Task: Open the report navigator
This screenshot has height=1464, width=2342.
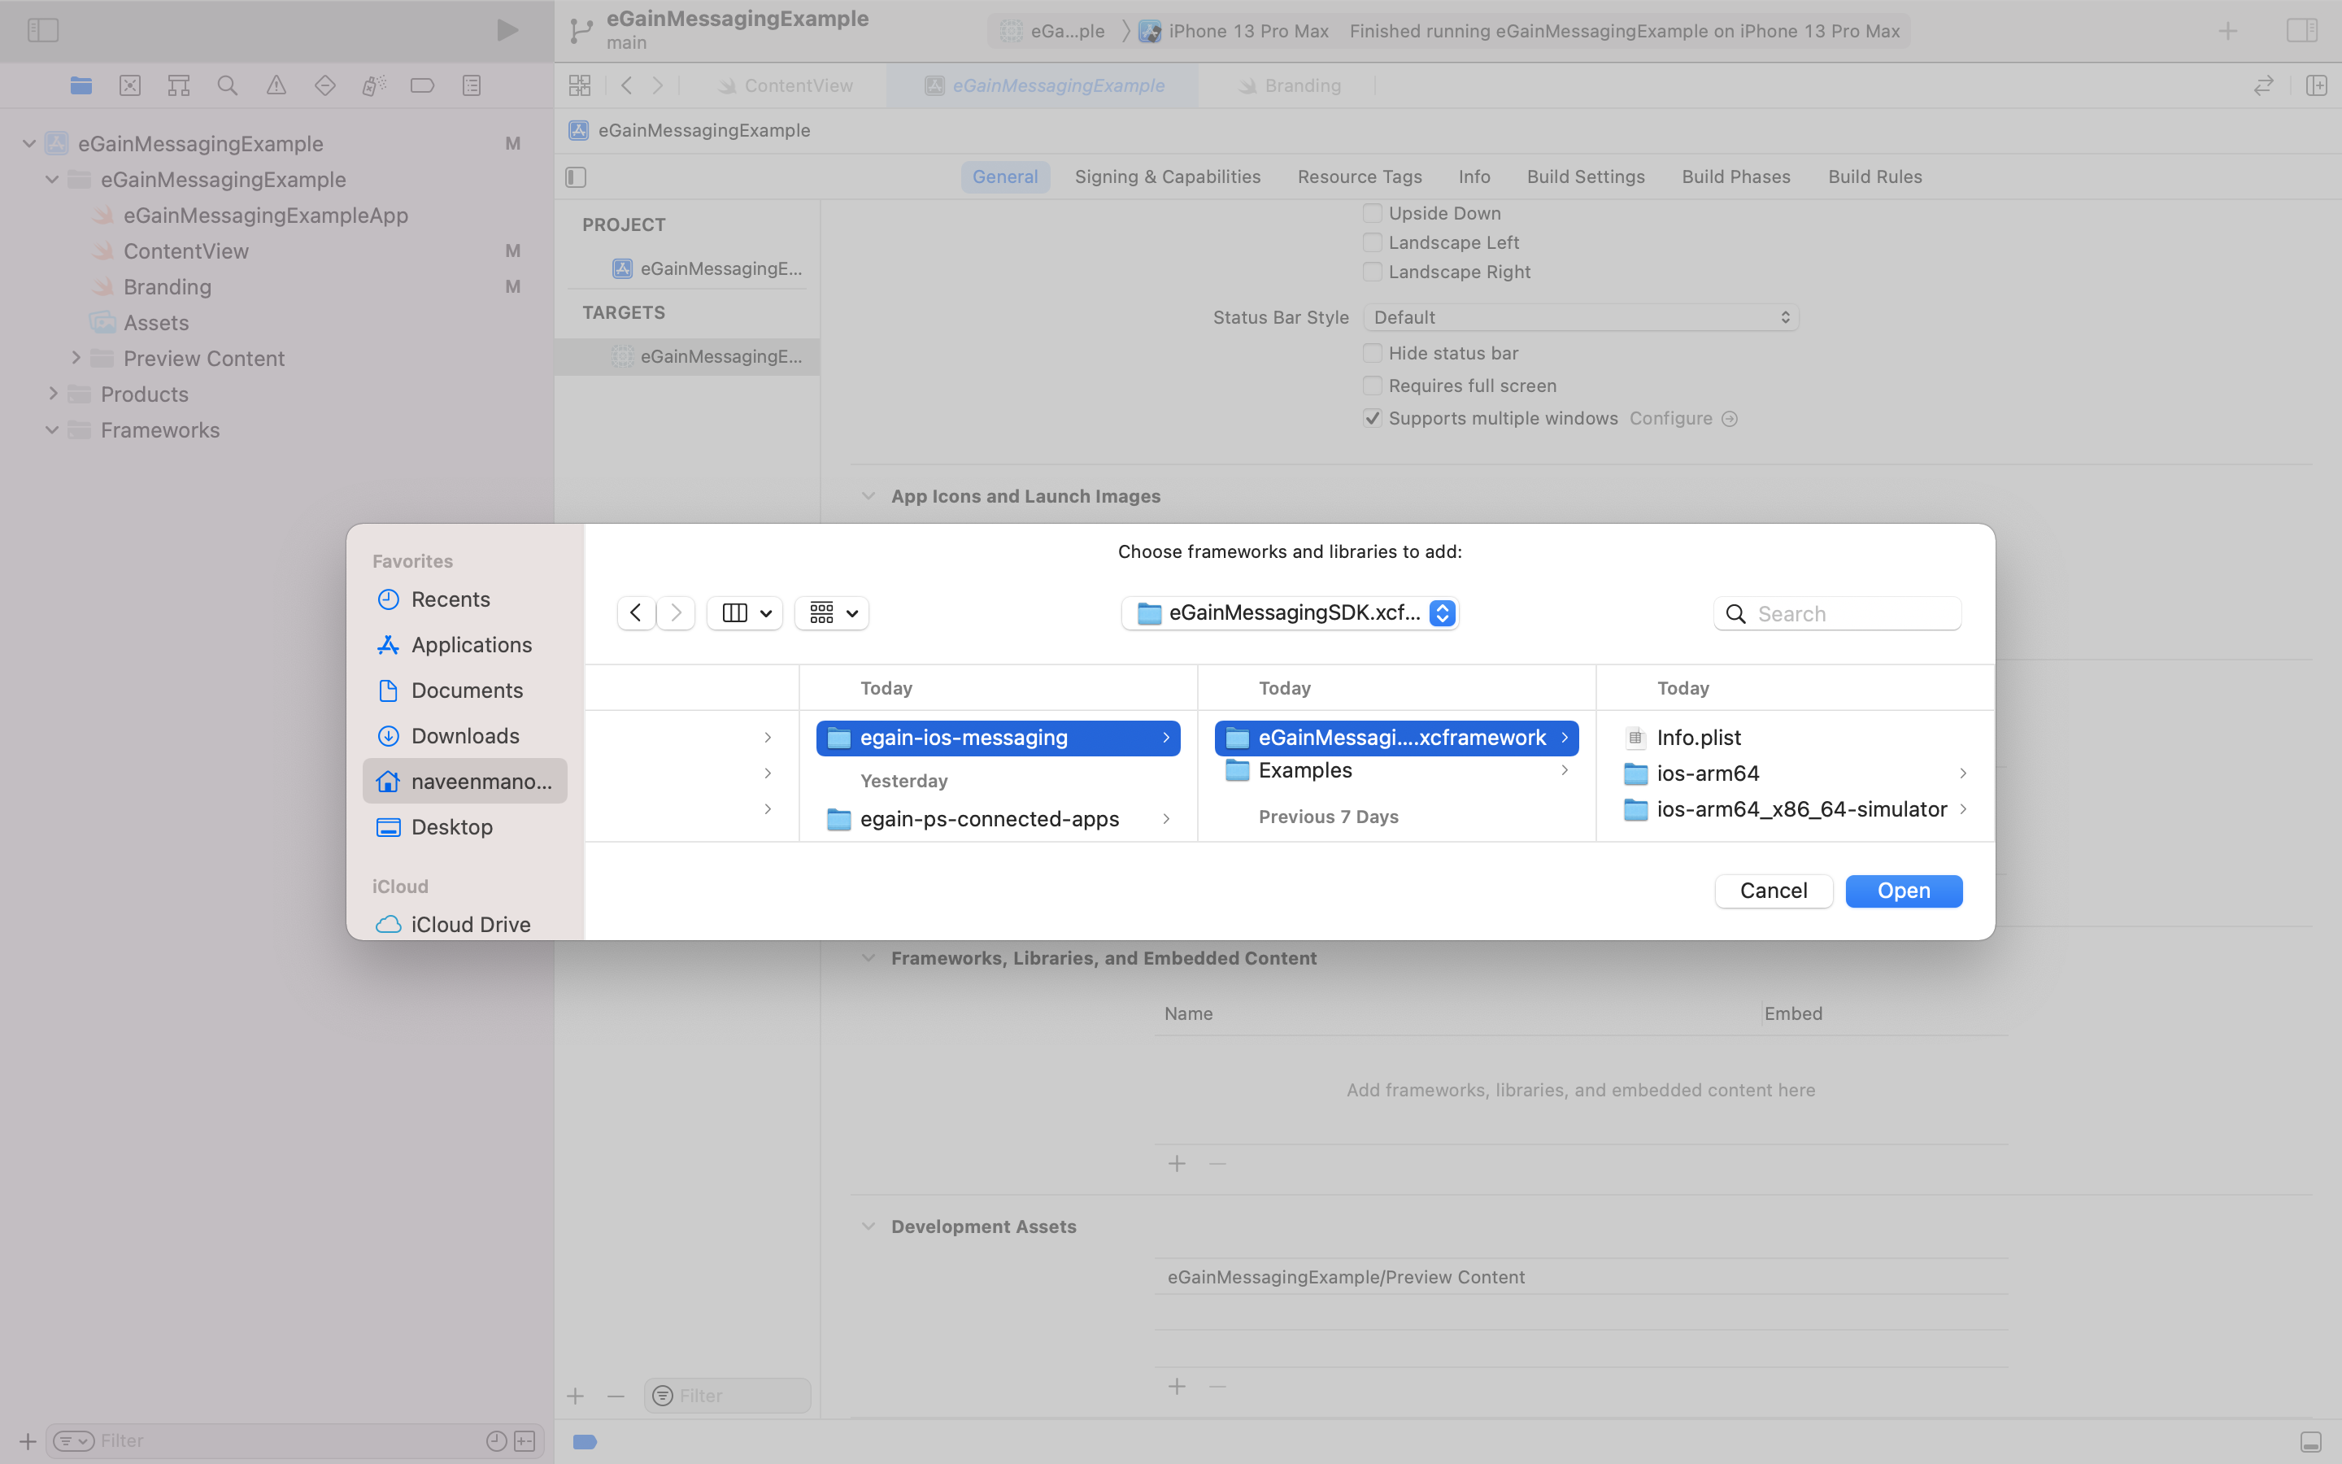Action: click(472, 85)
